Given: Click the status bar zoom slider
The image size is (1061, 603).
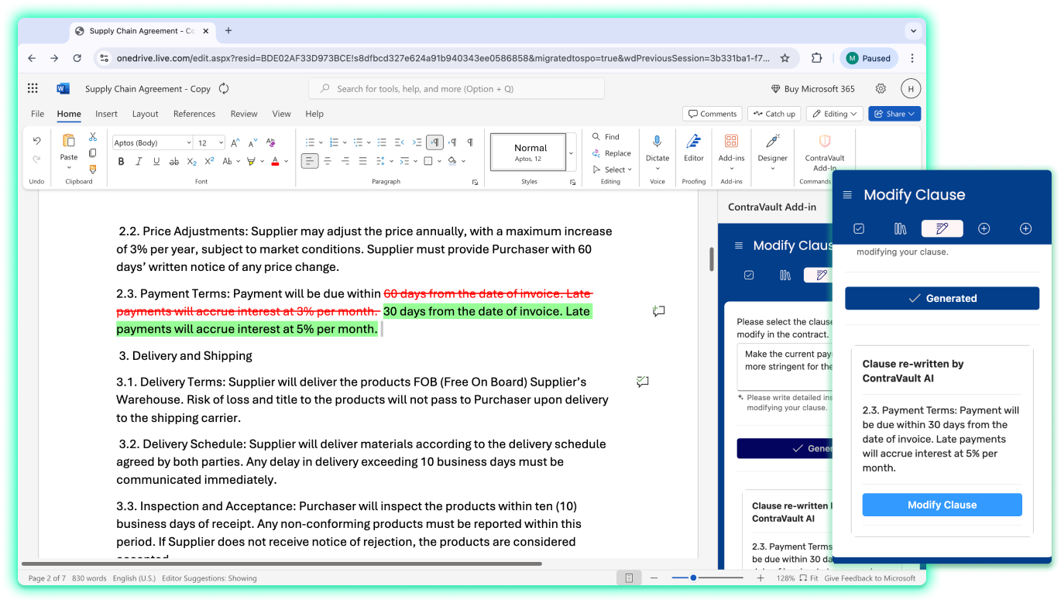Looking at the screenshot, I should tap(707, 578).
